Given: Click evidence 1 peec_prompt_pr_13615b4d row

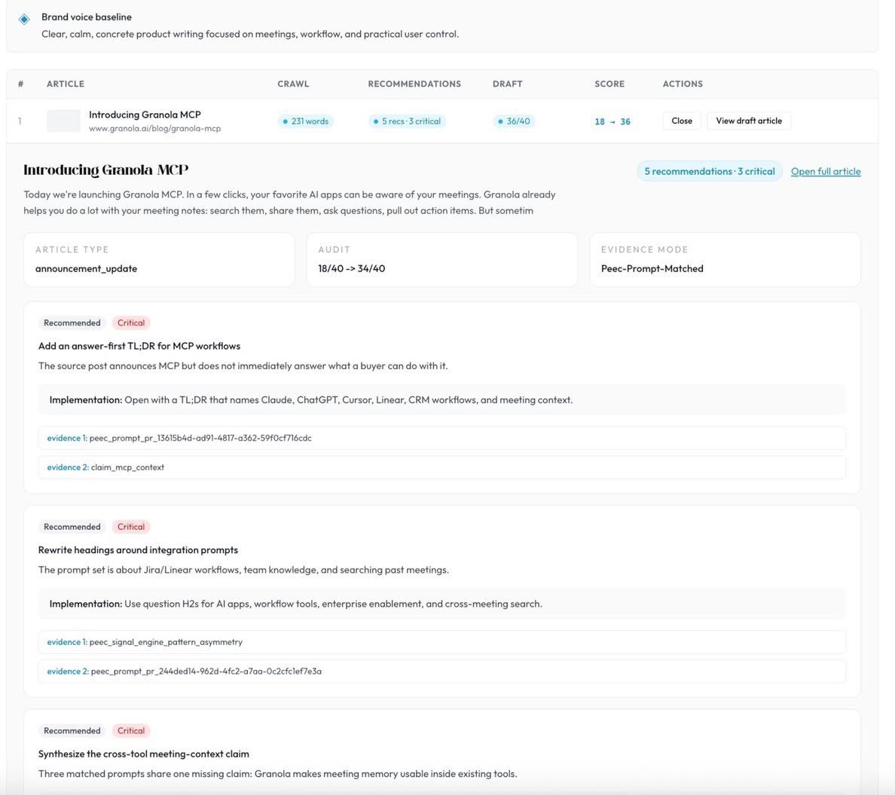Looking at the screenshot, I should point(441,438).
